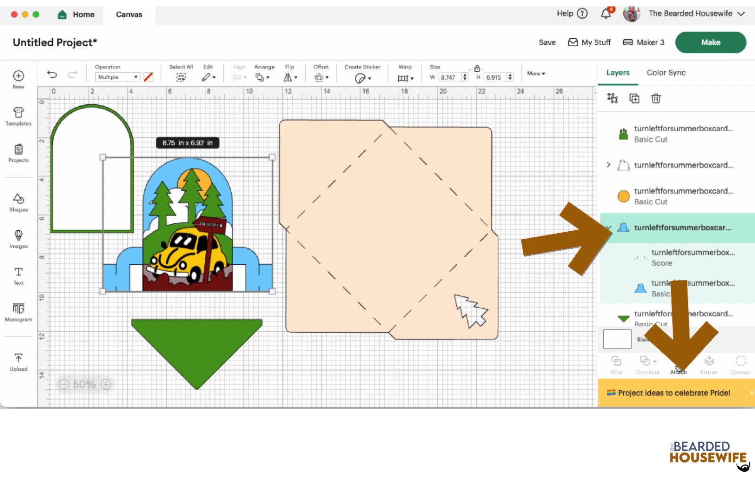Viewport: 755px width, 480px height.
Task: Click the Flatten tool
Action: point(709,365)
